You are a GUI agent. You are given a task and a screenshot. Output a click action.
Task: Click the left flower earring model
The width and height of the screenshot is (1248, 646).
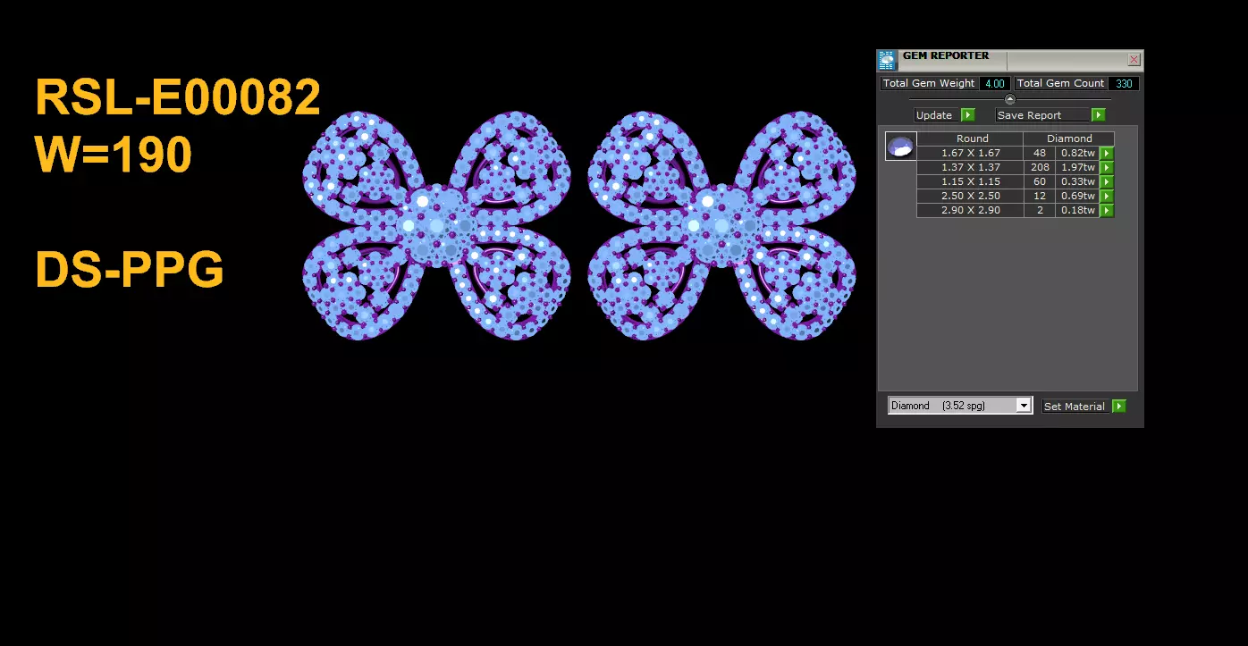436,225
